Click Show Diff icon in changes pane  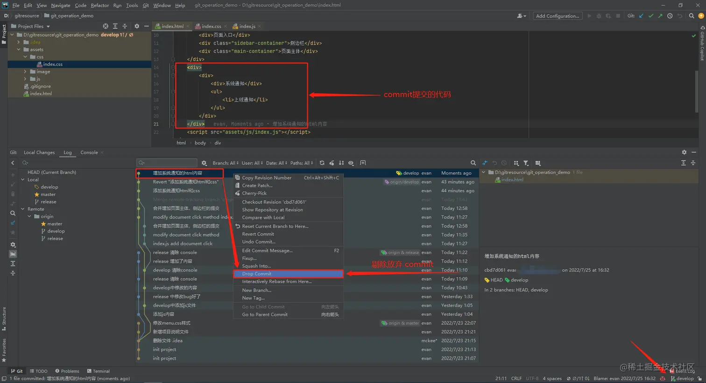pos(485,163)
